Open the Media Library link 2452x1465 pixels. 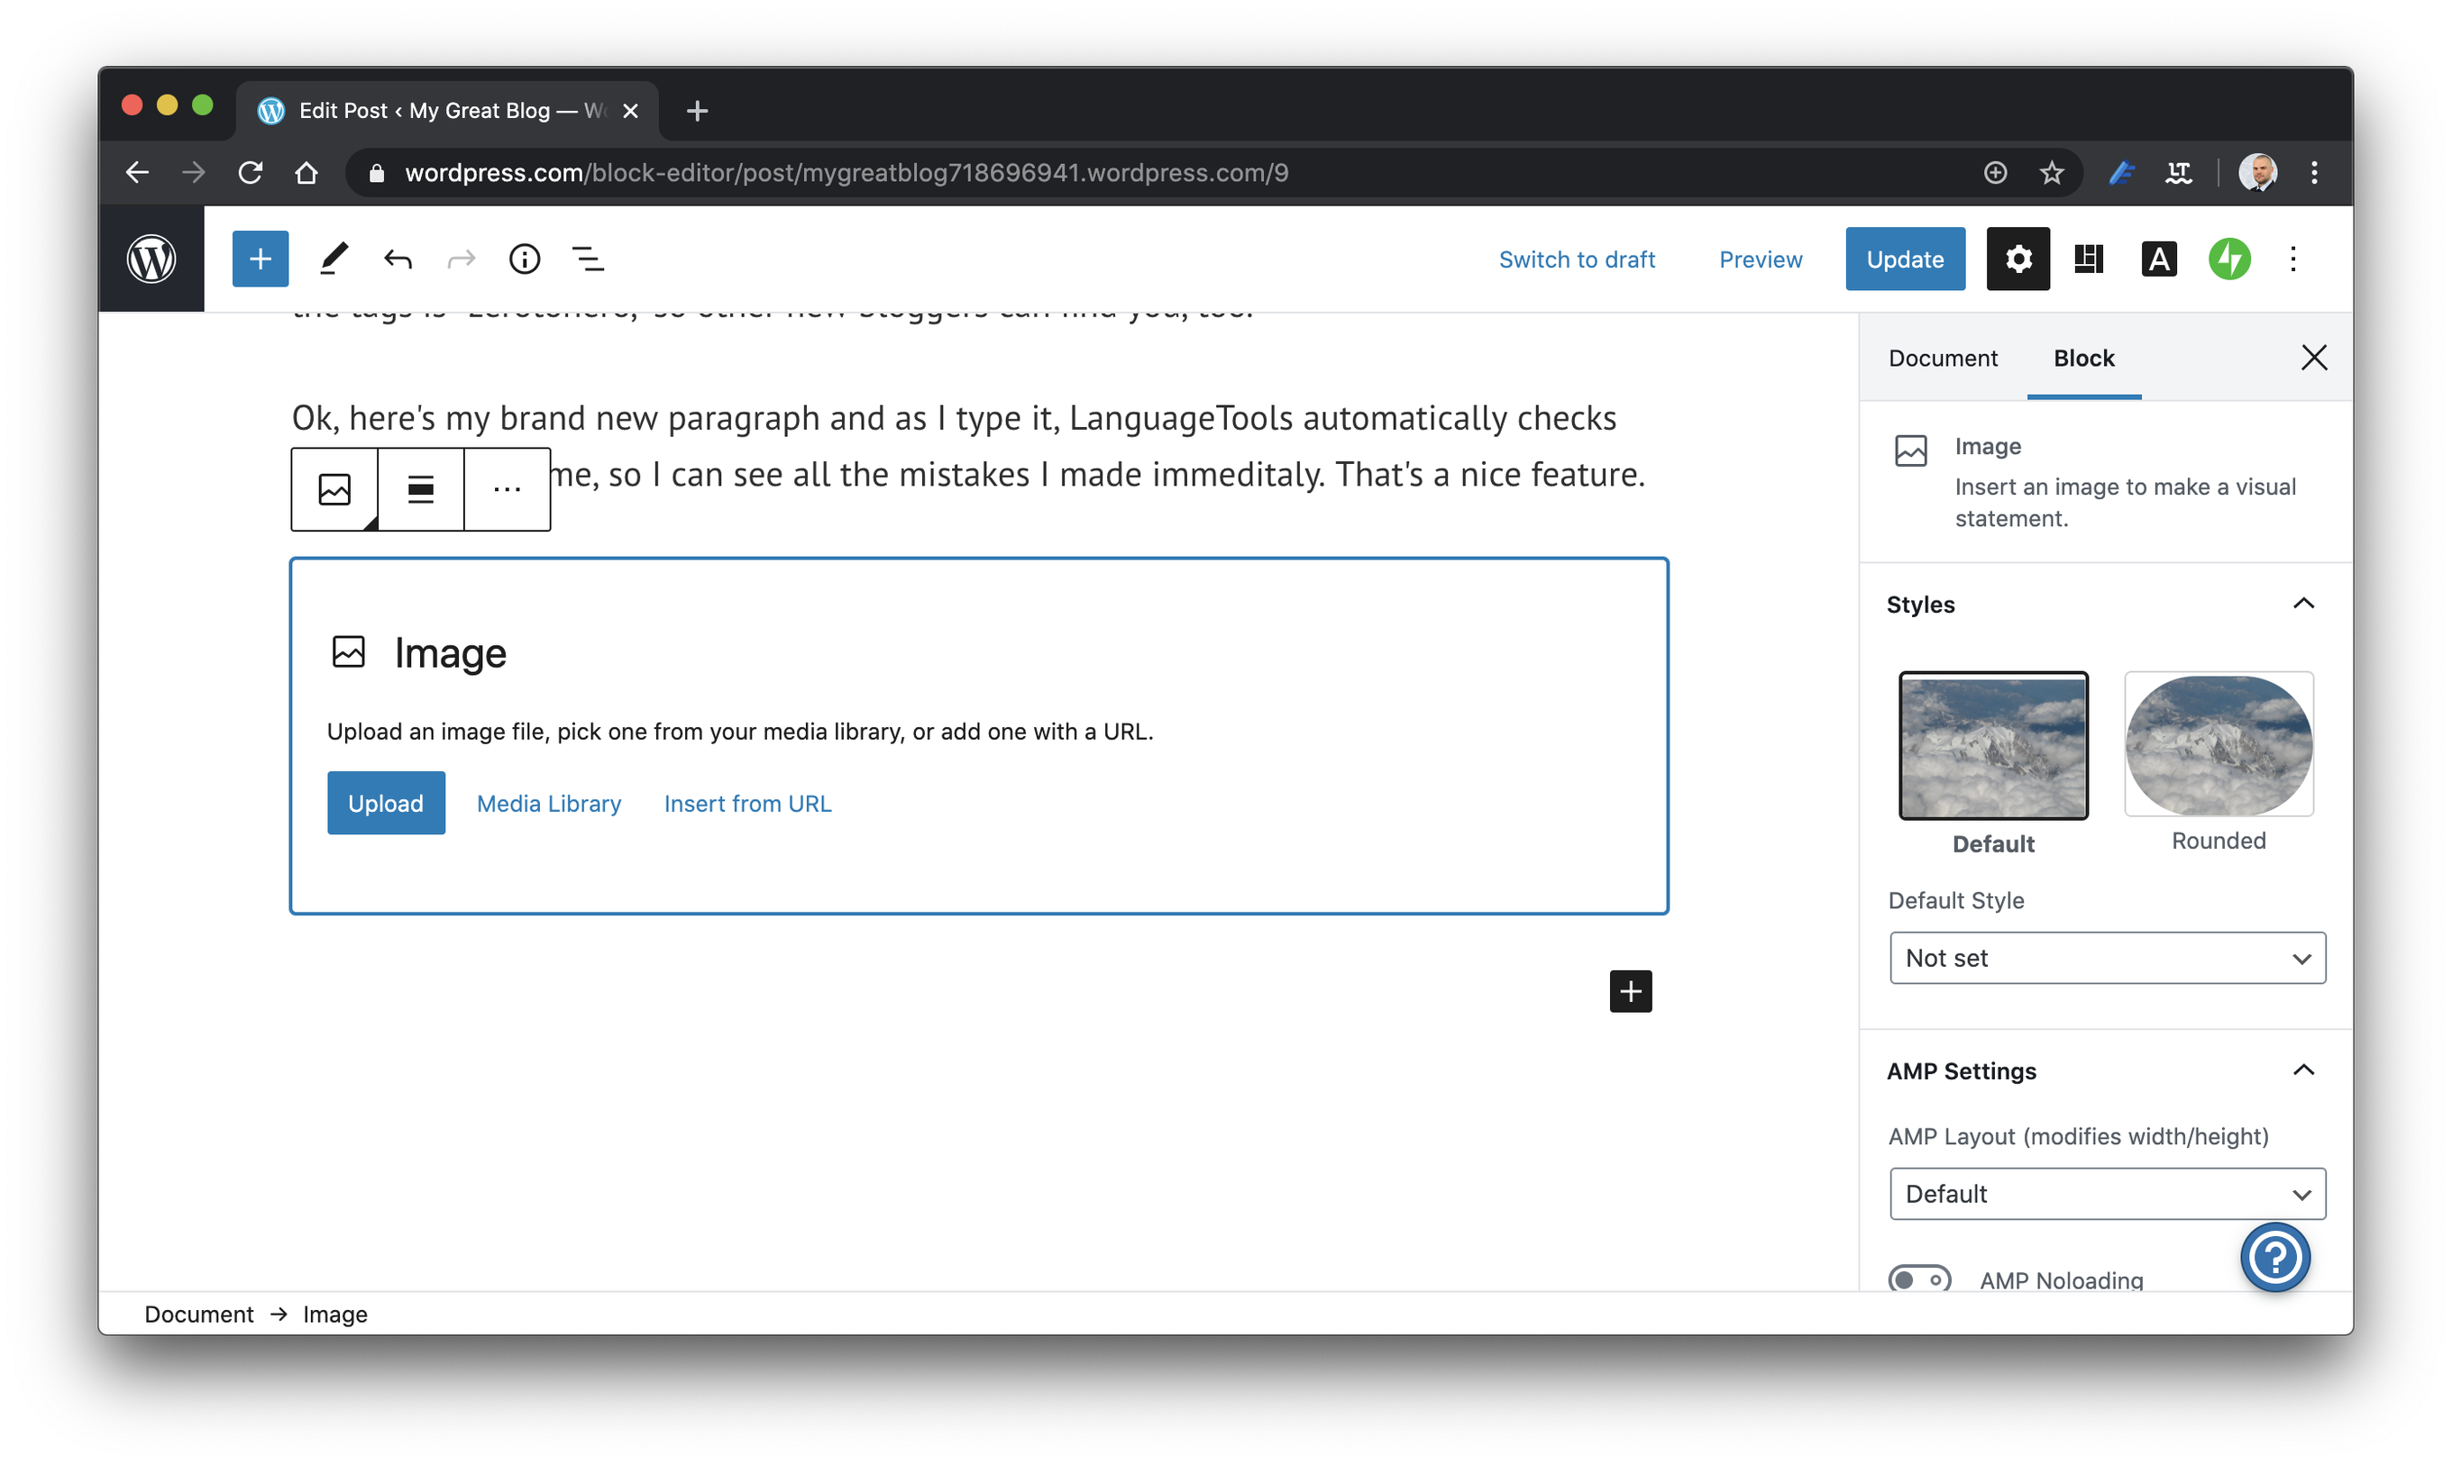(548, 803)
